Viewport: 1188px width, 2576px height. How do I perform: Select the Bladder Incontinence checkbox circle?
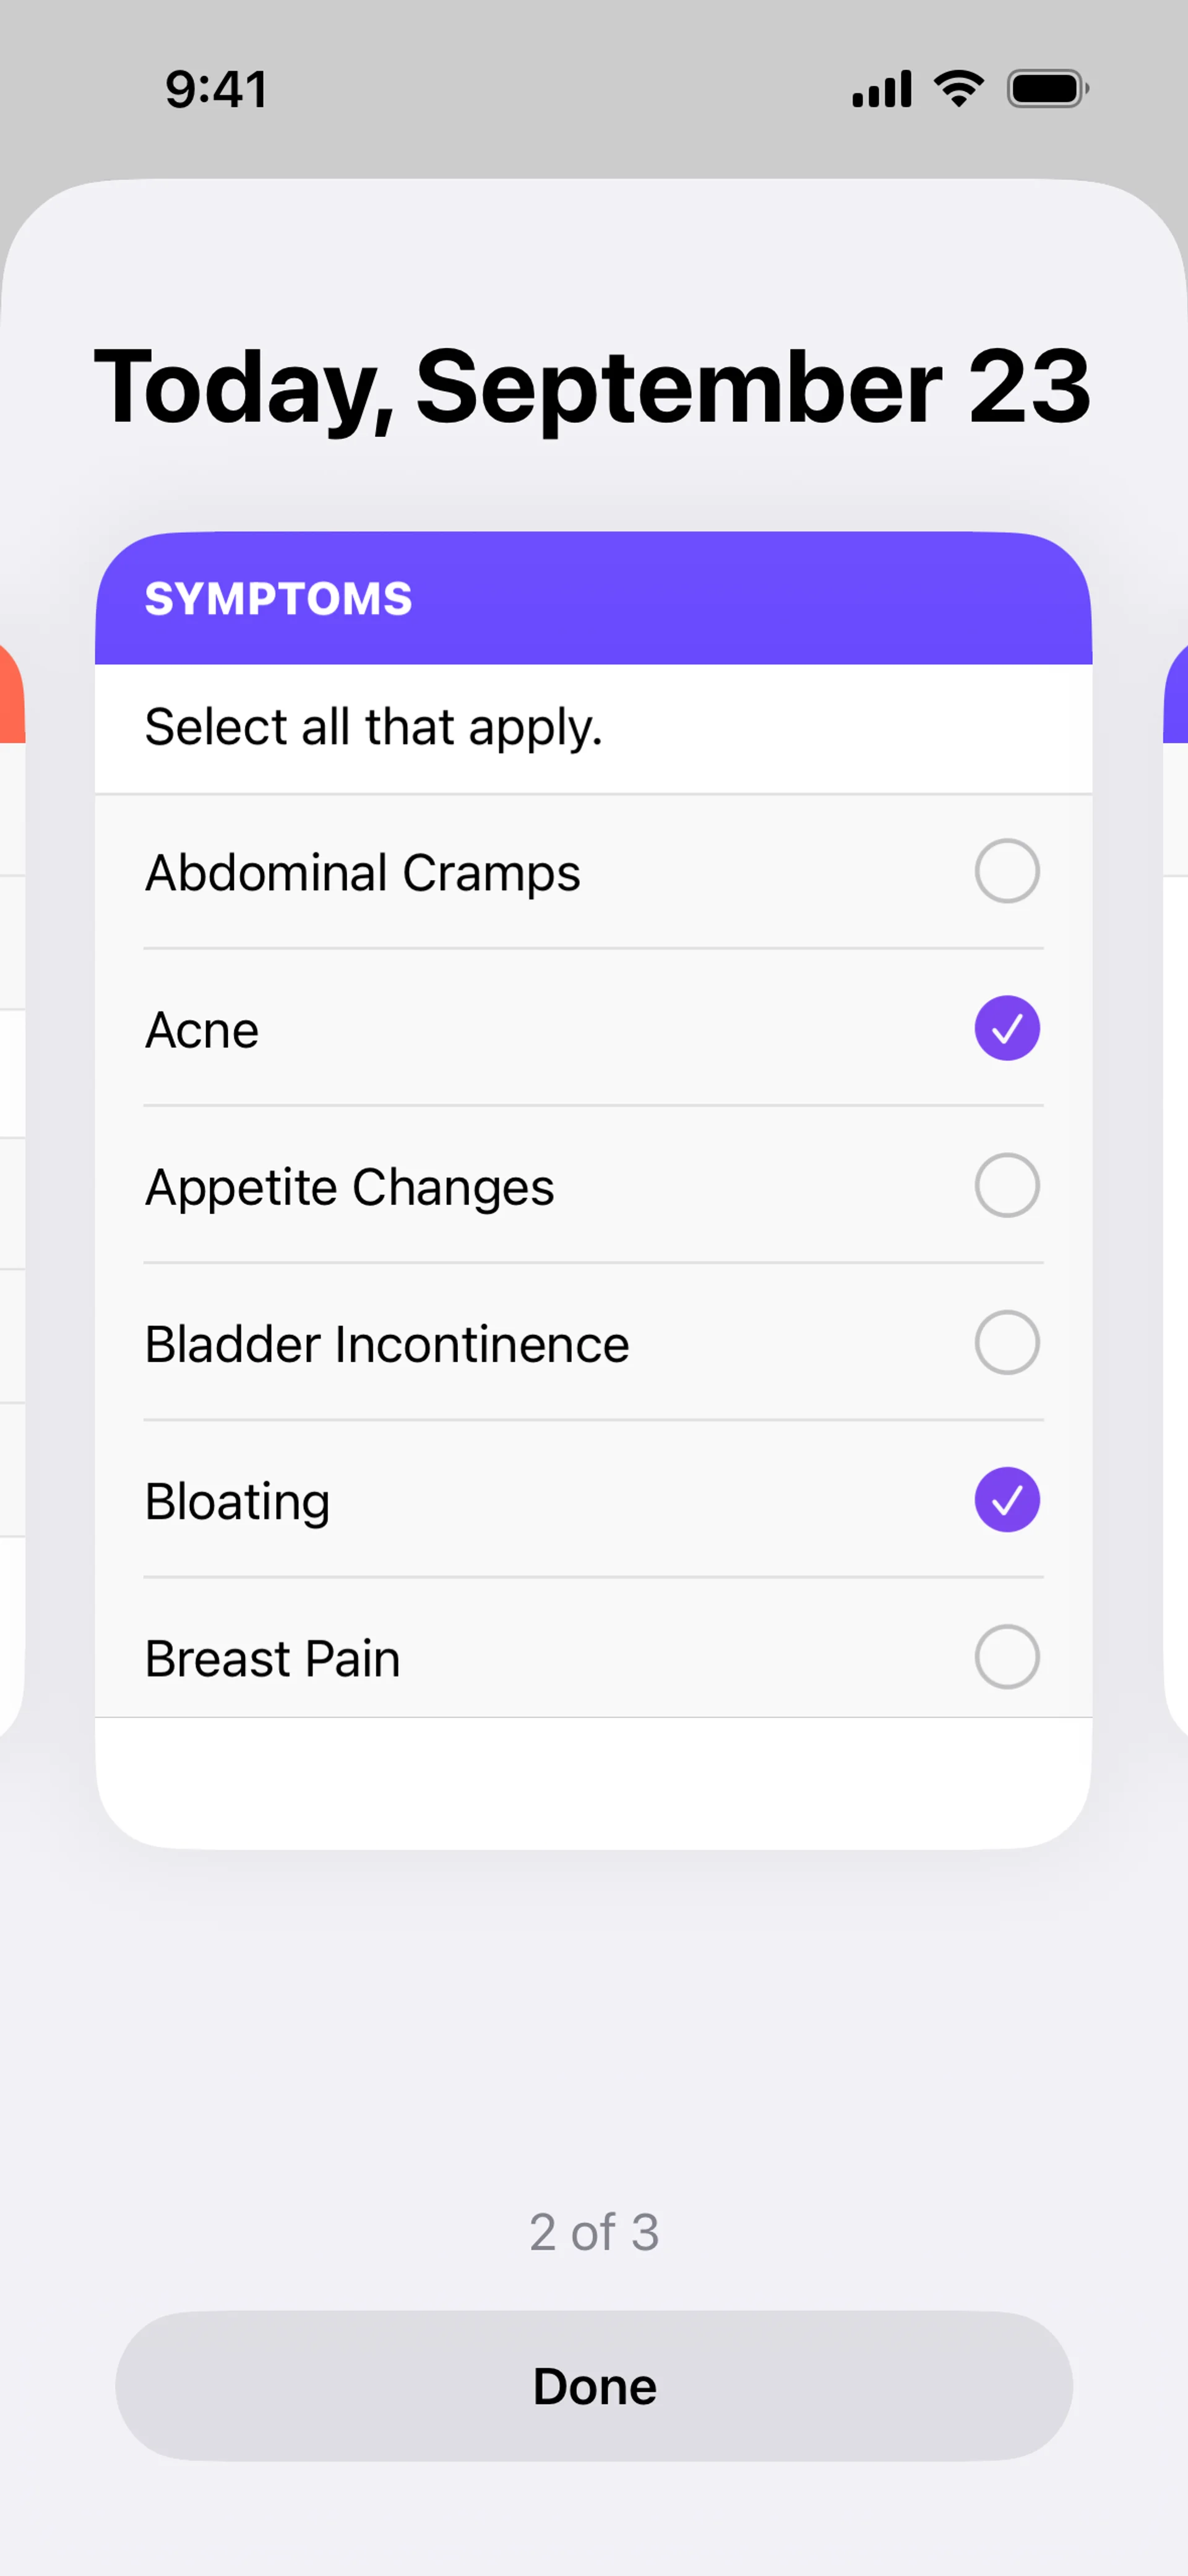pyautogui.click(x=1006, y=1342)
